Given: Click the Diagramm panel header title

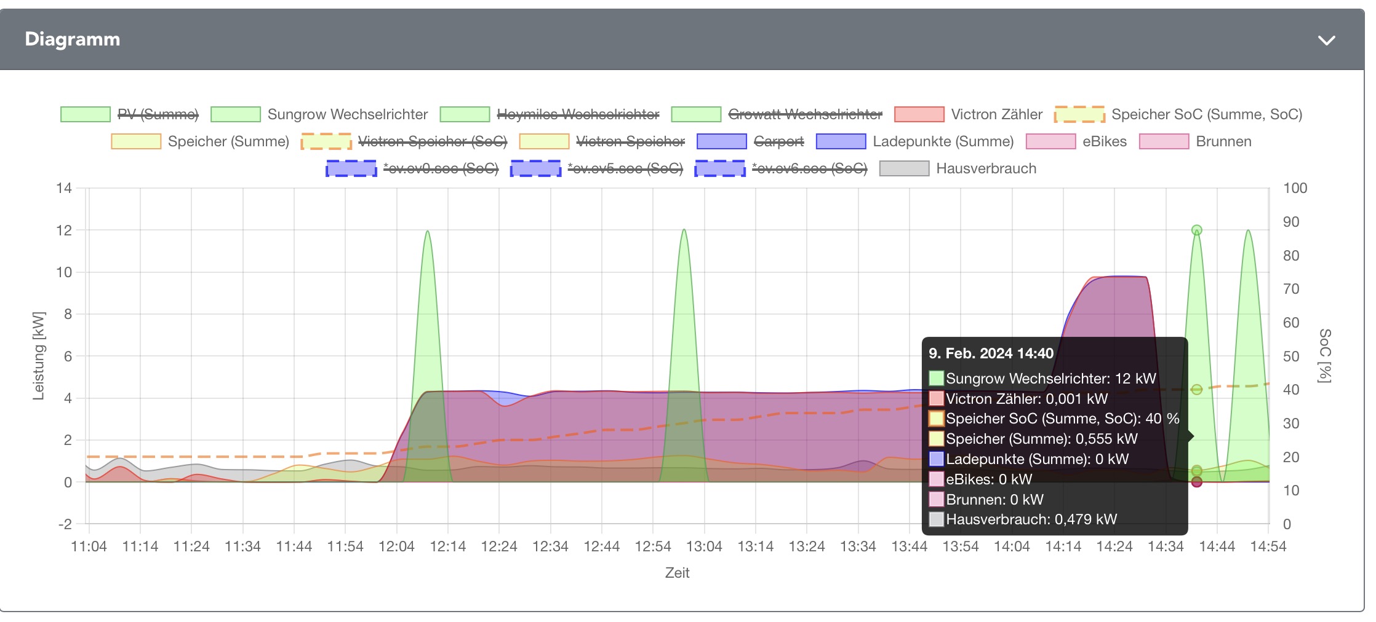Looking at the screenshot, I should coord(73,39).
